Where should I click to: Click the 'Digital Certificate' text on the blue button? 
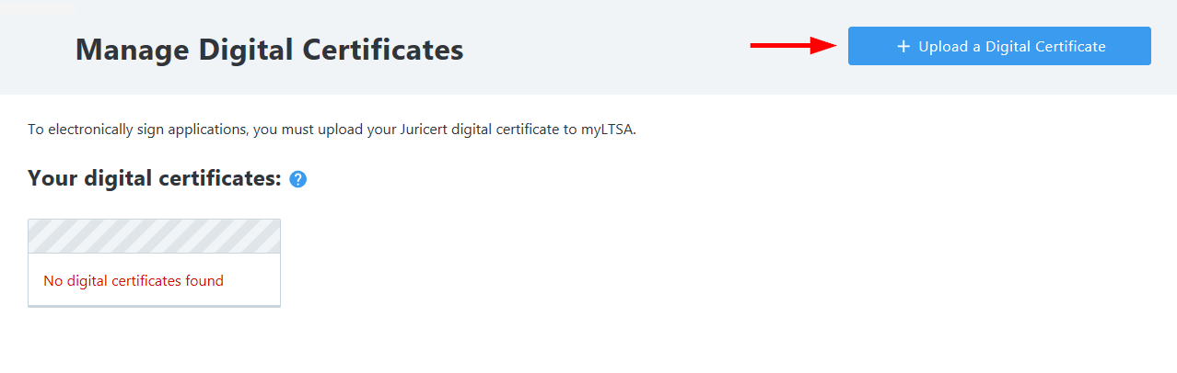coord(1045,46)
